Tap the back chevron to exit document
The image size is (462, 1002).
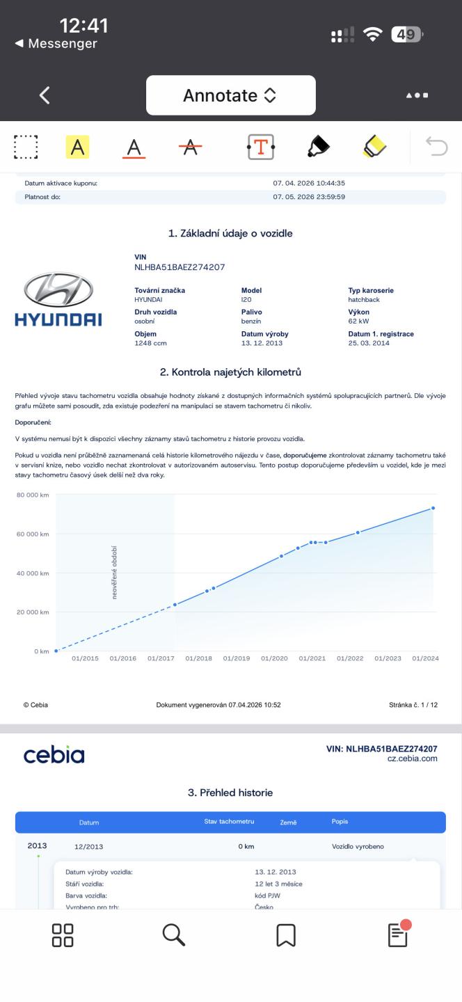(45, 95)
